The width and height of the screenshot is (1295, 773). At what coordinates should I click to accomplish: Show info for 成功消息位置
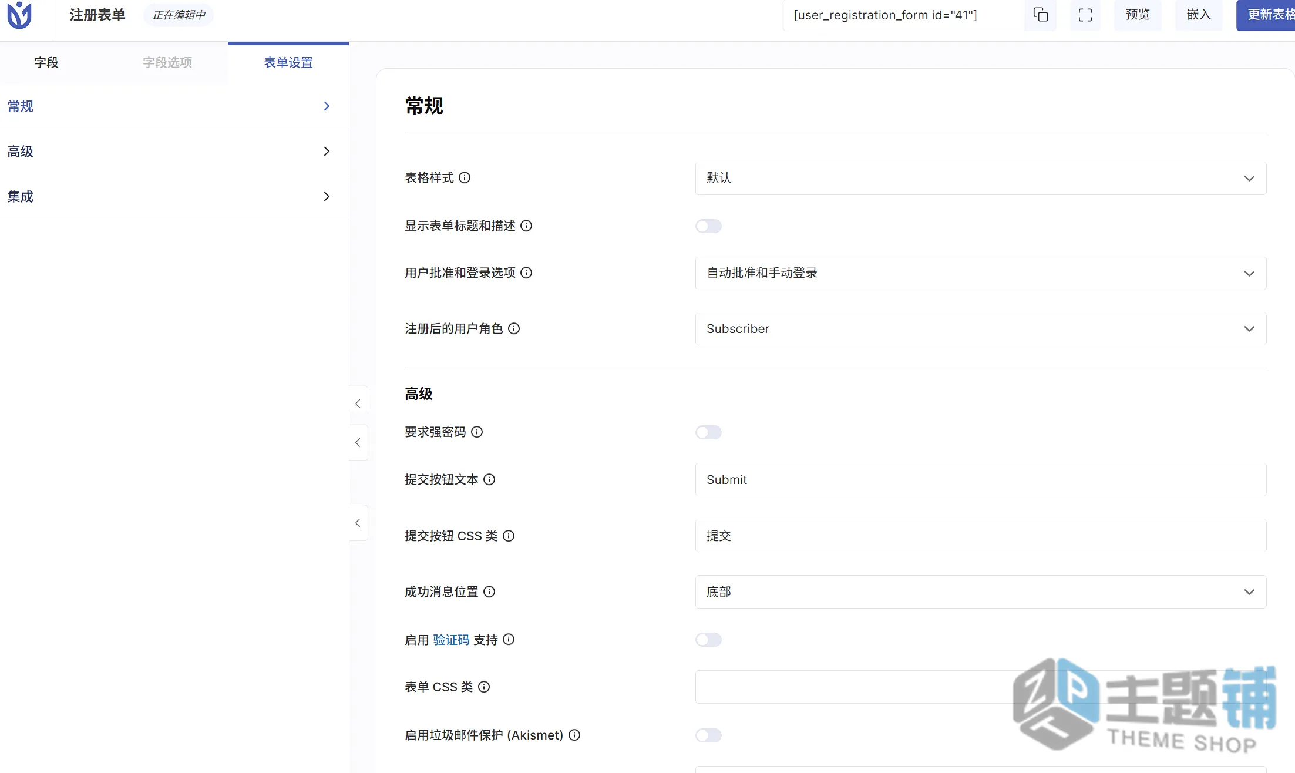pos(489,591)
